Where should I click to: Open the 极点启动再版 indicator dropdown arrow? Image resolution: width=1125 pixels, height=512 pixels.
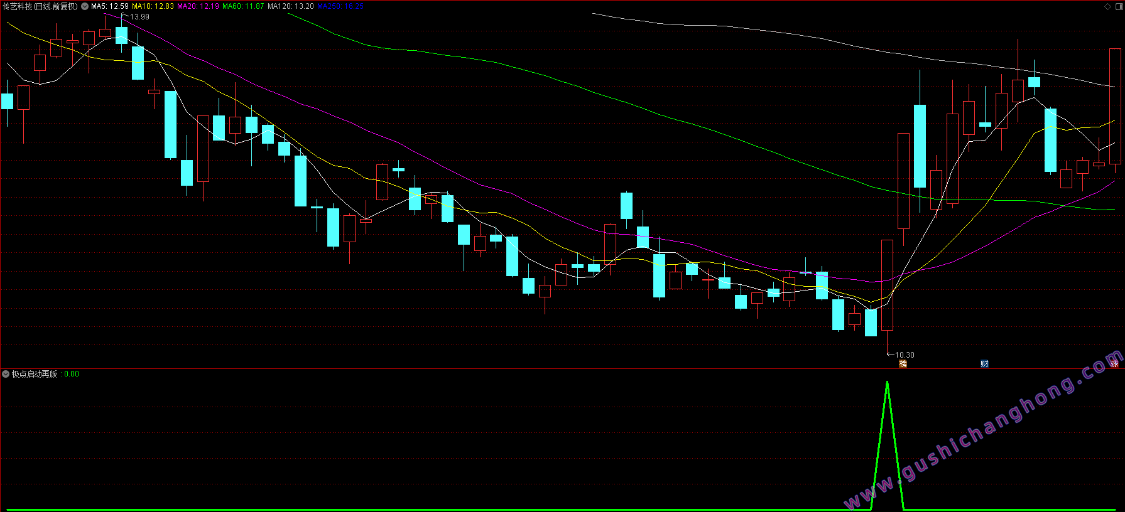6,374
